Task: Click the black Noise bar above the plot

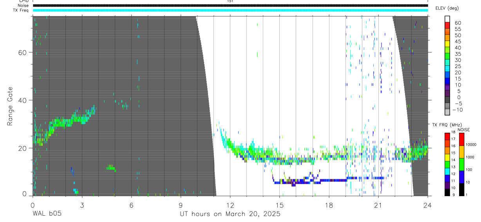Action: pyautogui.click(x=230, y=5)
